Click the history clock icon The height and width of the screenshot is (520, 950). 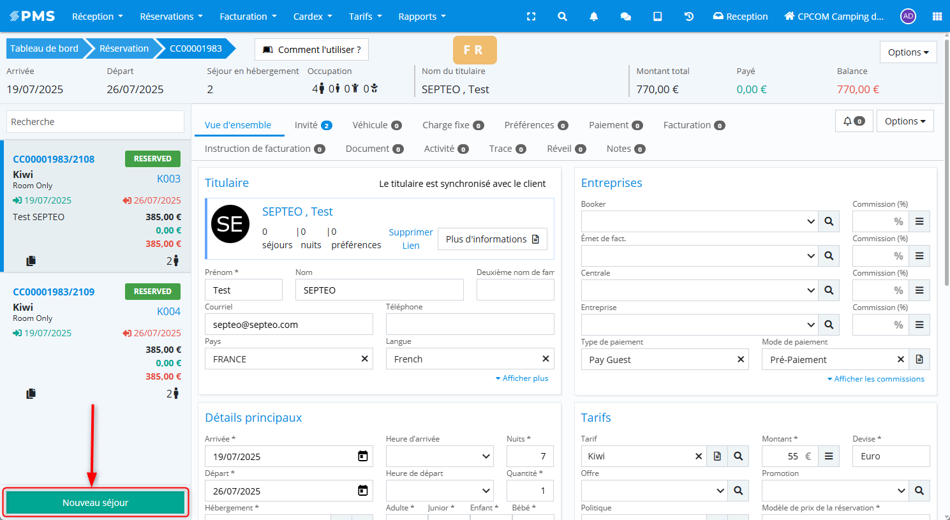(x=689, y=17)
